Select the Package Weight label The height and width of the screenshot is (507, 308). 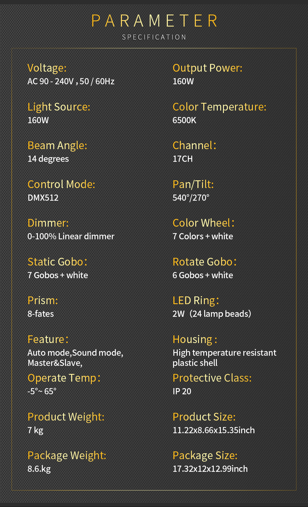click(67, 456)
